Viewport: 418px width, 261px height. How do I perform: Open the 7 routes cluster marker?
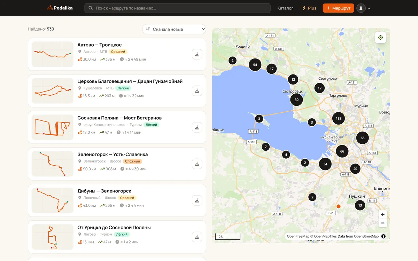coord(265,147)
